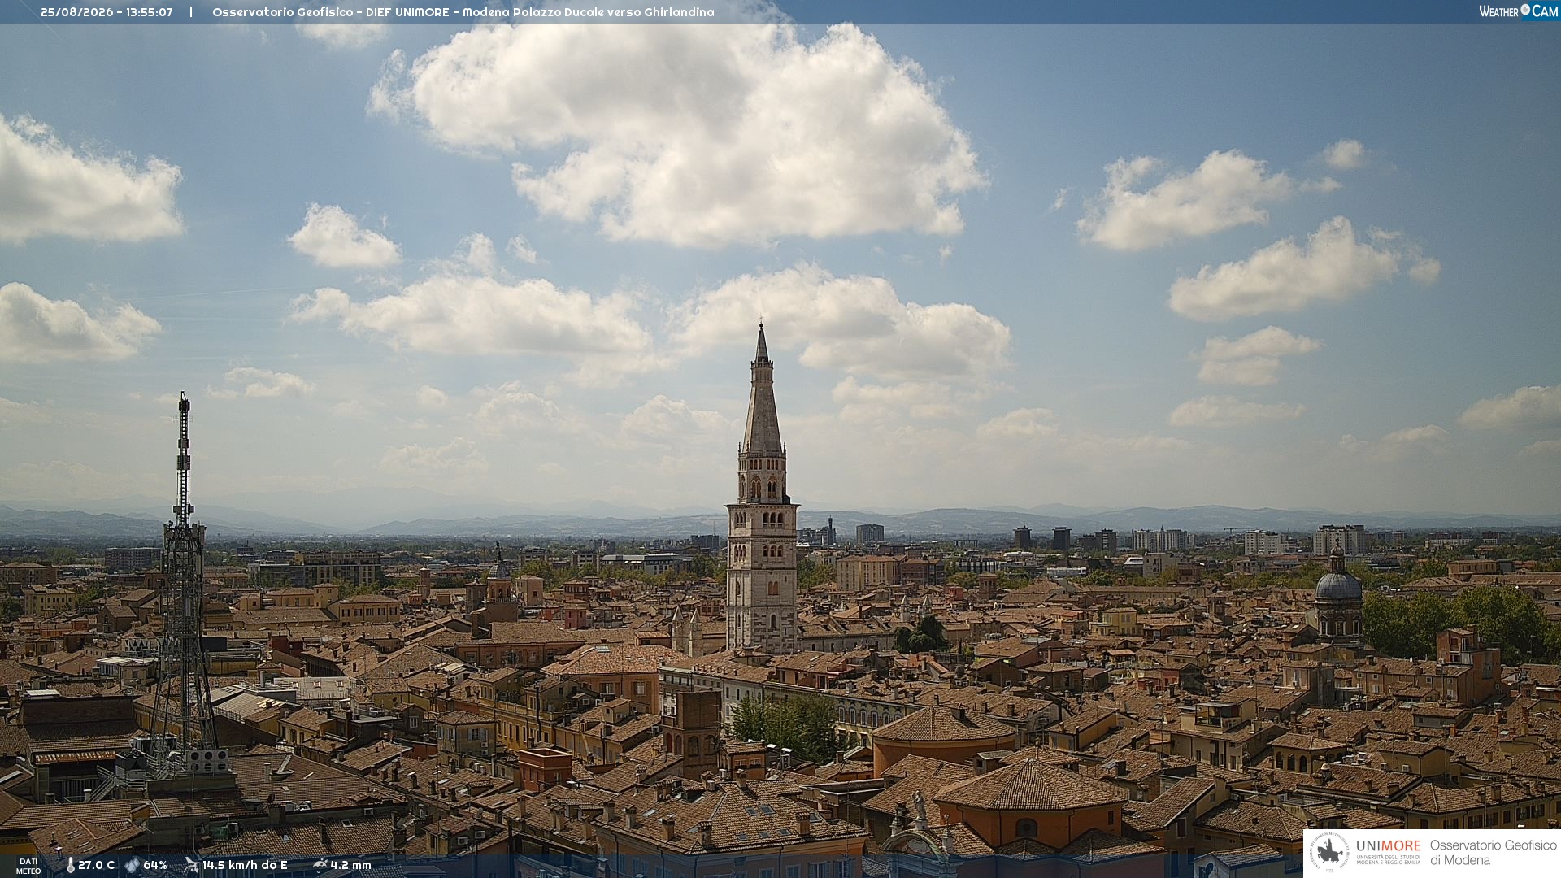Click the humidity water droplets icon
This screenshot has width=1561, height=878.
click(x=132, y=865)
